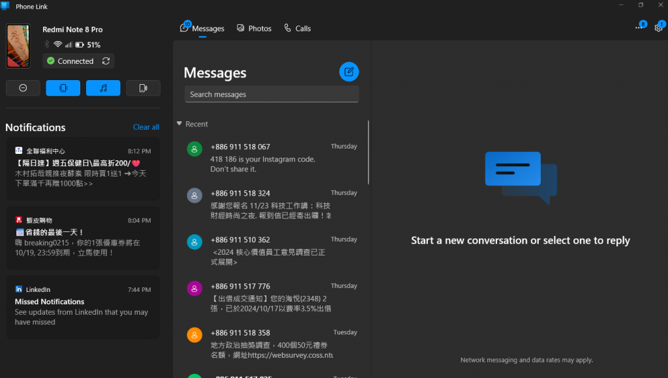The height and width of the screenshot is (378, 668).
Task: Click magenta avatar for 517 776 contact
Action: 194,288
